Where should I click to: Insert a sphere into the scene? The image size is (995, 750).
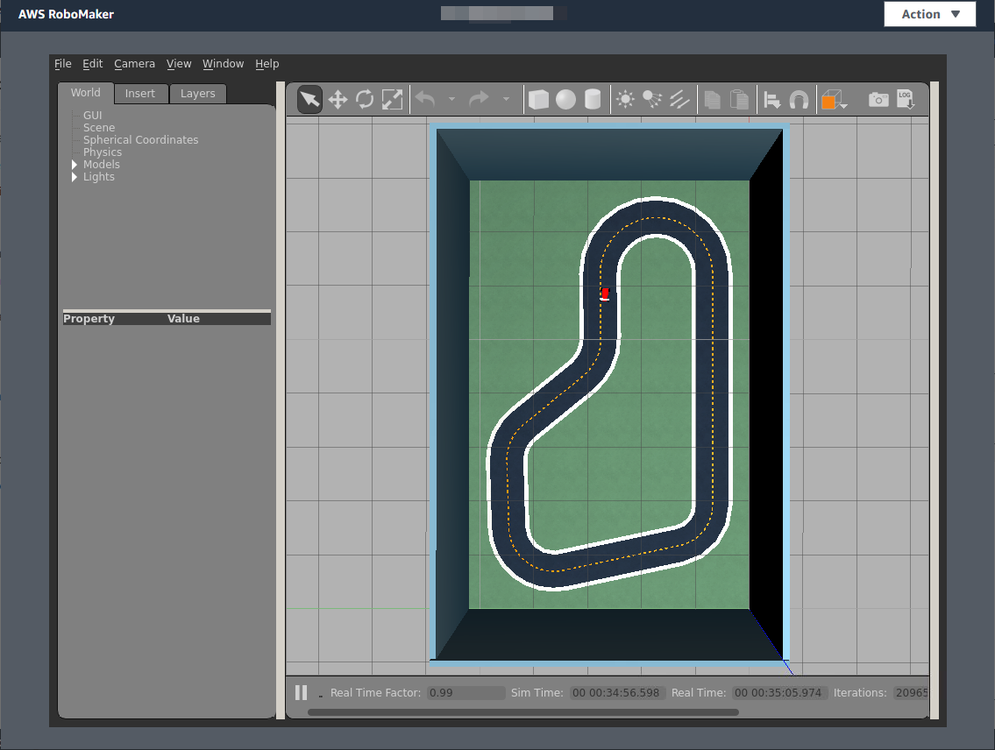tap(565, 99)
